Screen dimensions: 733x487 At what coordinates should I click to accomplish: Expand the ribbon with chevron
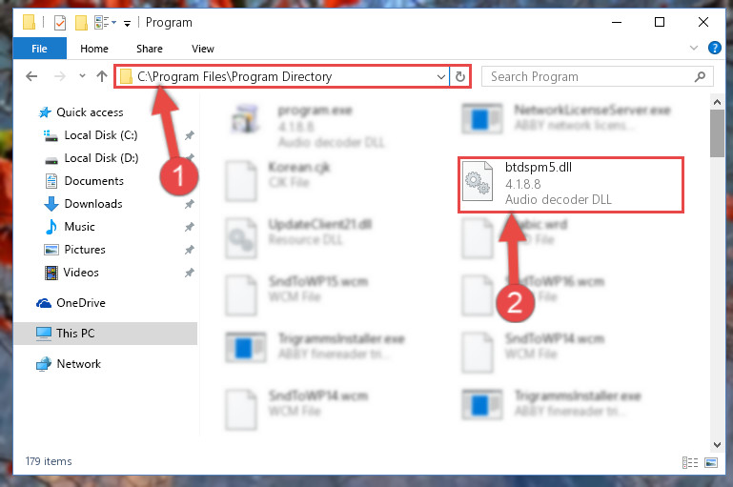tap(694, 48)
